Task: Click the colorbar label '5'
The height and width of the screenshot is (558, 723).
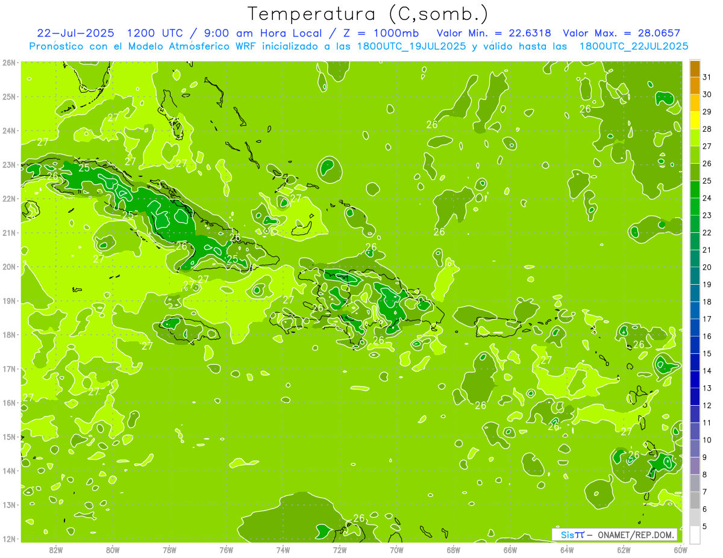Action: click(x=705, y=526)
